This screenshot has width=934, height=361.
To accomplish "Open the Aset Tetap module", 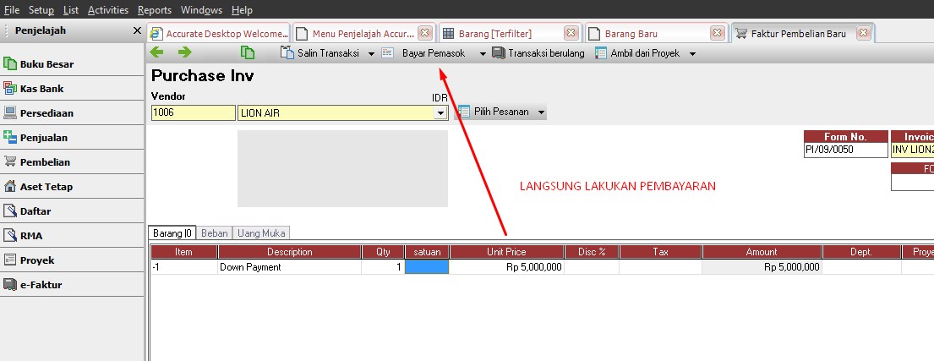I will pos(46,186).
